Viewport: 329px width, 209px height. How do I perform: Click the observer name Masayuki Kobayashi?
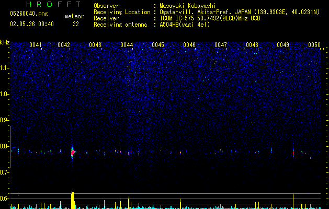click(188, 6)
